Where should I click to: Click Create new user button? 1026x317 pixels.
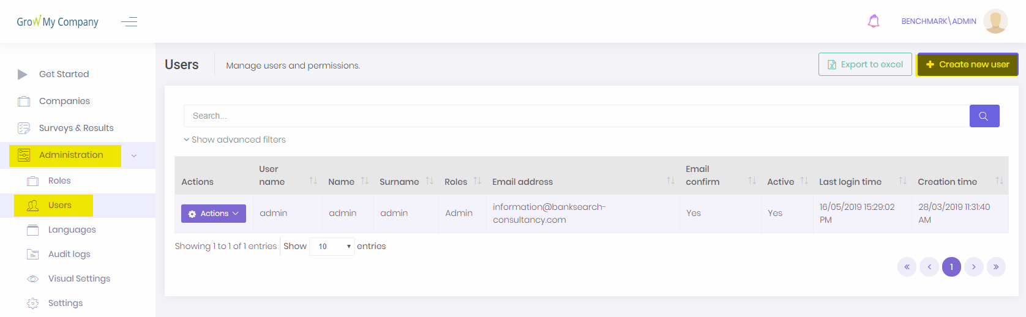tap(967, 64)
